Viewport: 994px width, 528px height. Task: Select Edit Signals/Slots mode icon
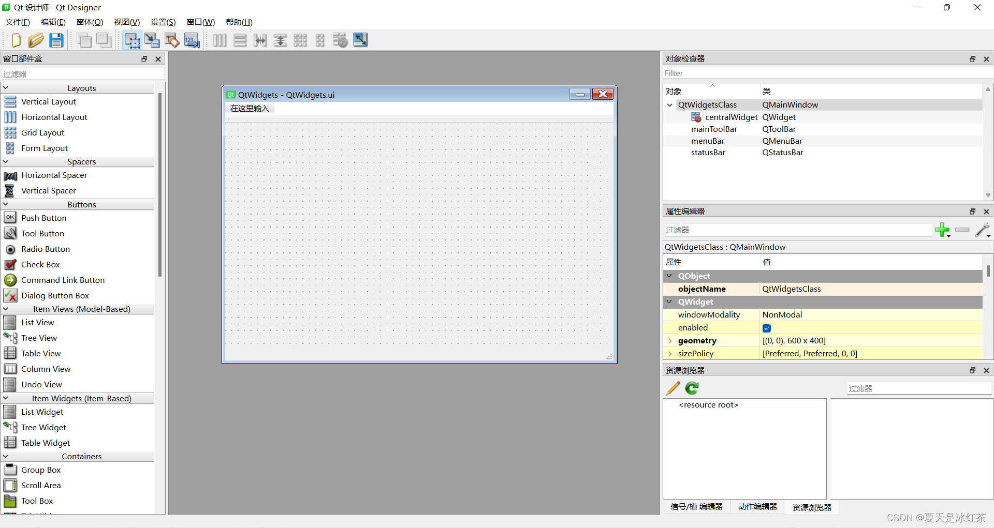tap(152, 40)
